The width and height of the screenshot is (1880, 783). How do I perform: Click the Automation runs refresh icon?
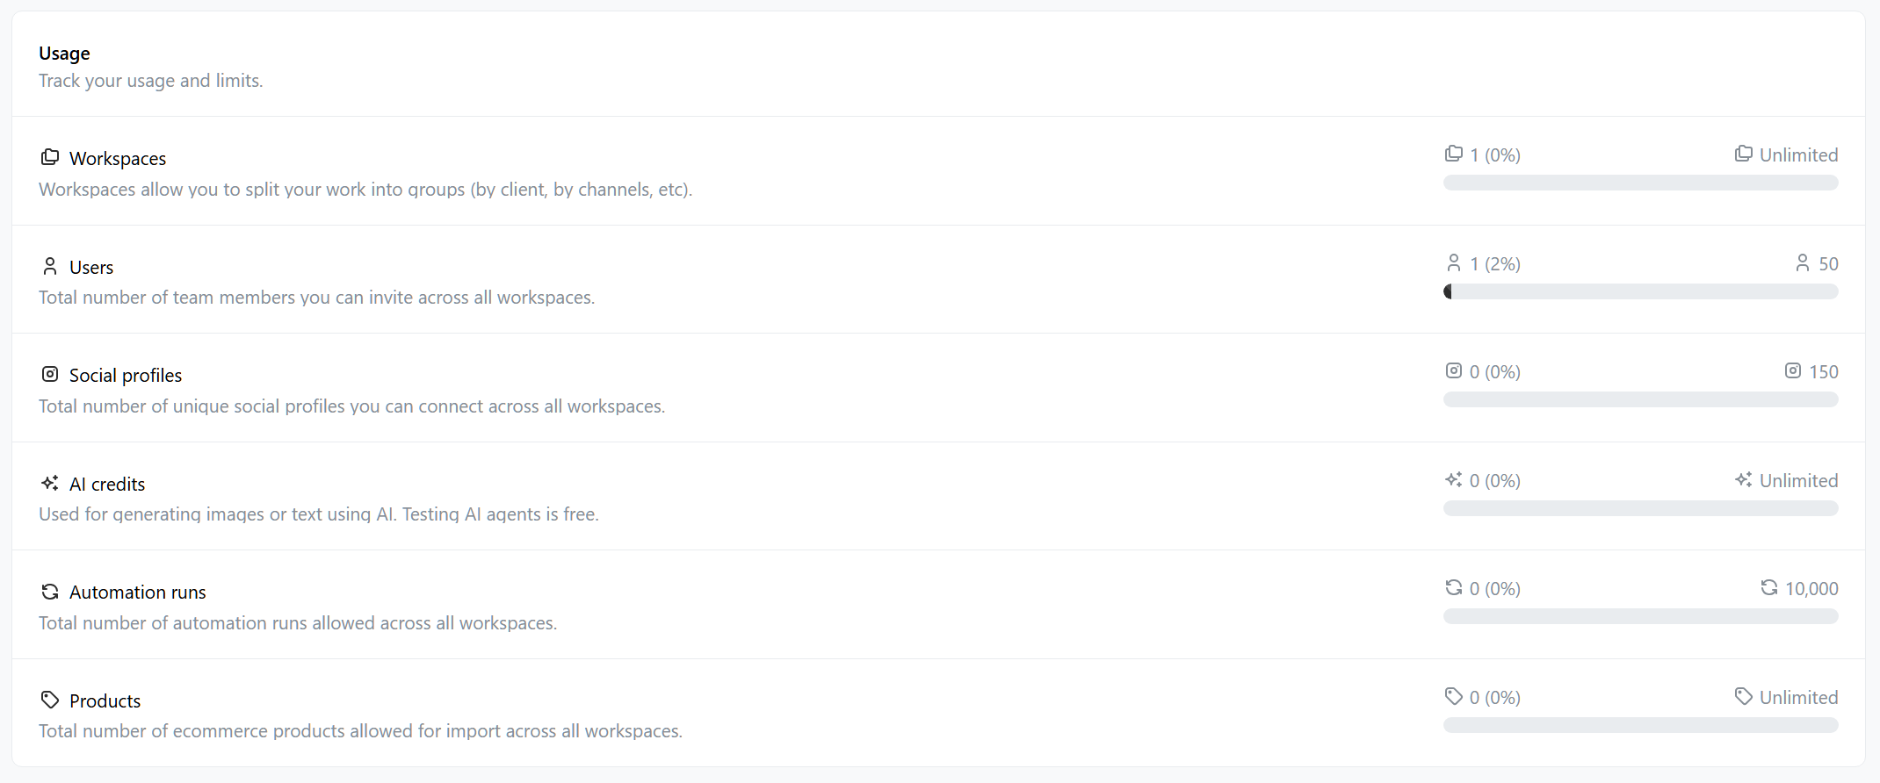point(50,592)
